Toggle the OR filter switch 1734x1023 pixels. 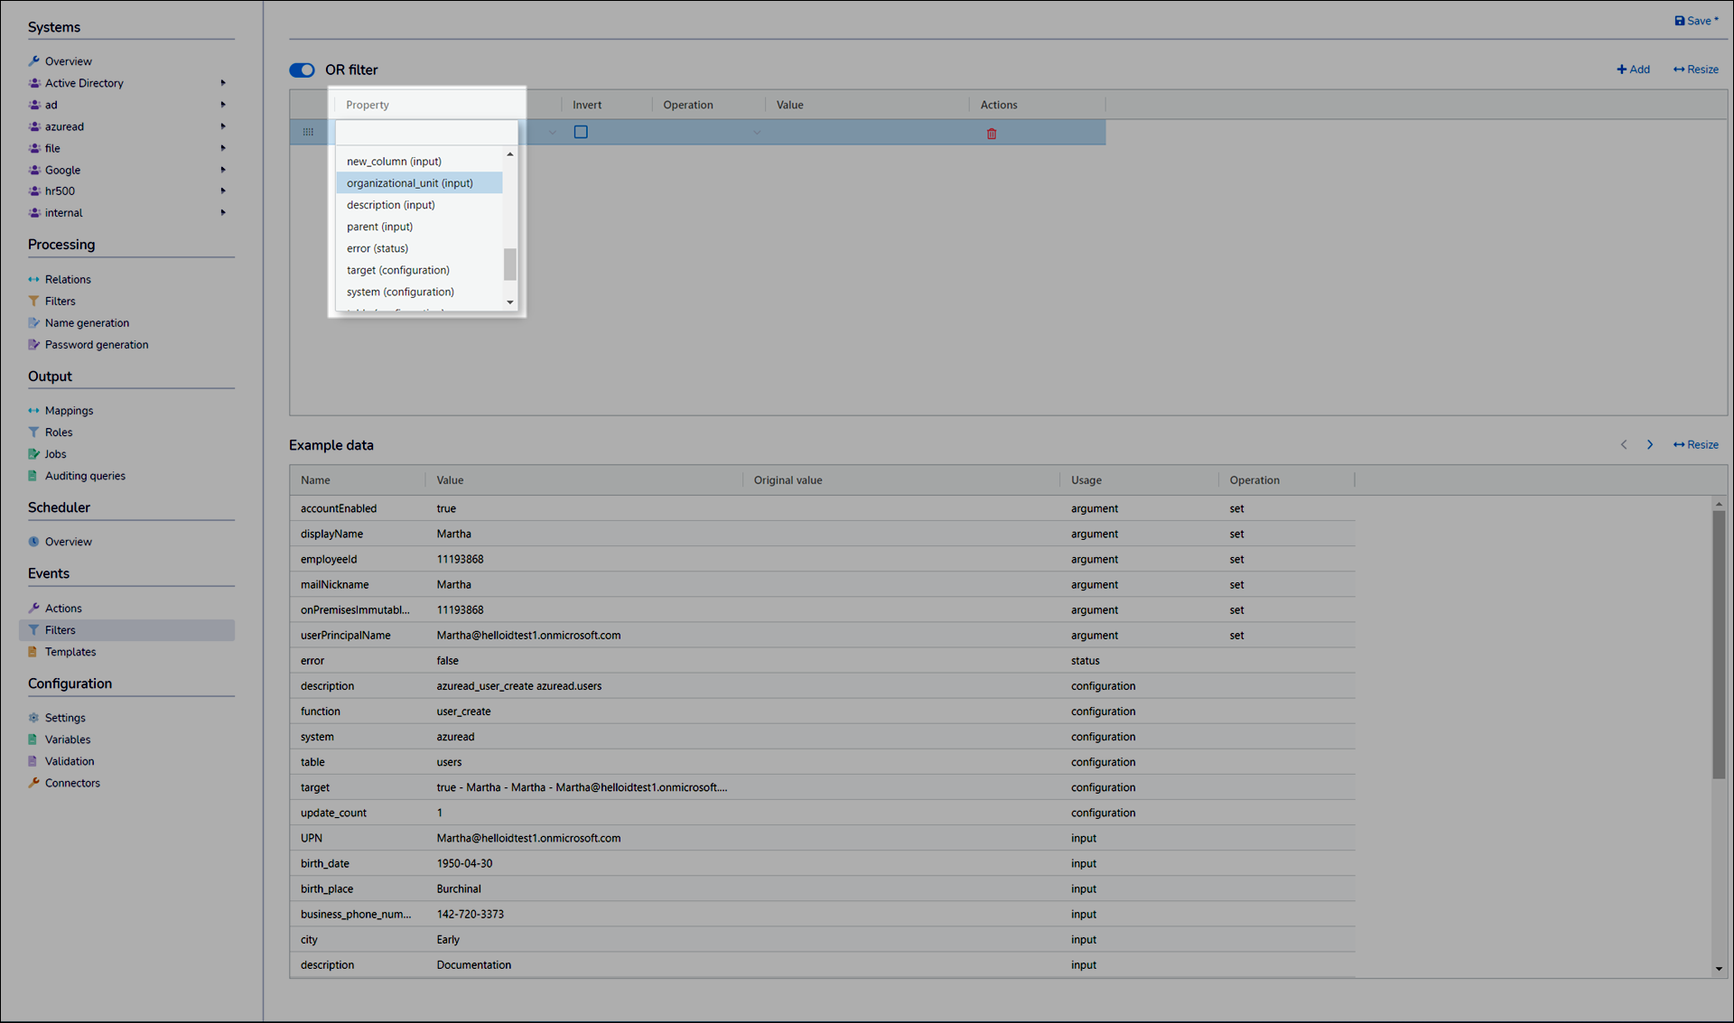point(302,70)
